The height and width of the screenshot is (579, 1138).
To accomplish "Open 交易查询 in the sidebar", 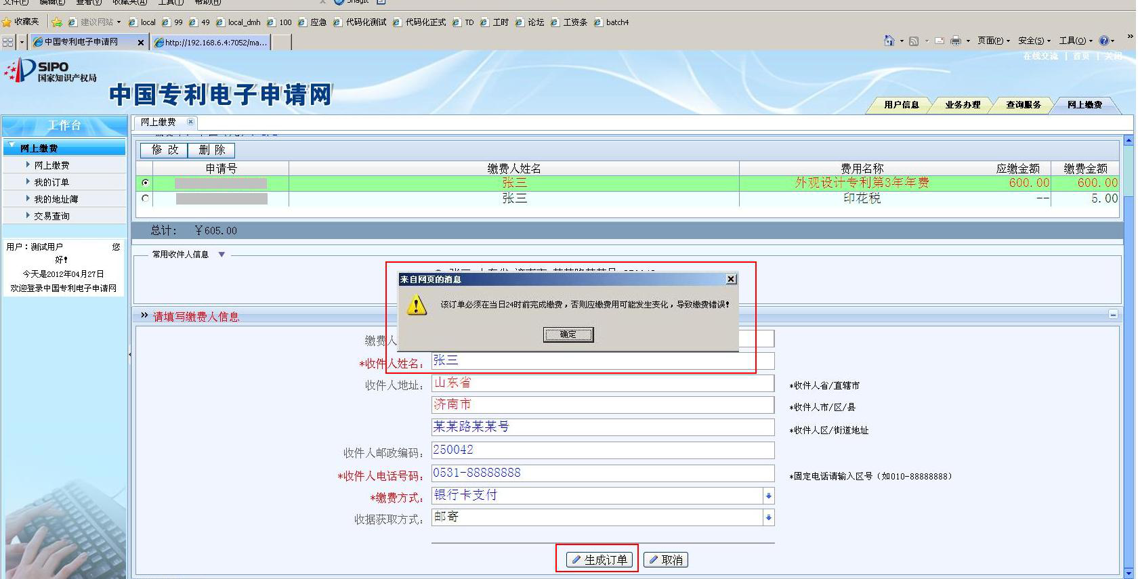I will pos(51,216).
